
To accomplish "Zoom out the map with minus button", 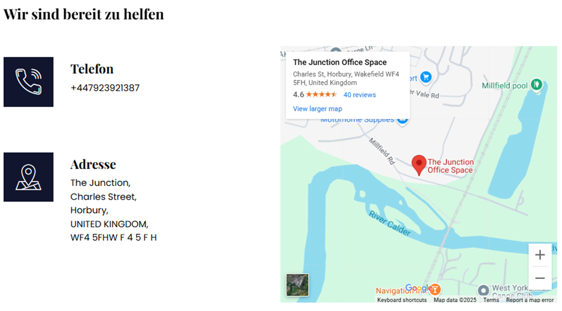I will coord(540,278).
